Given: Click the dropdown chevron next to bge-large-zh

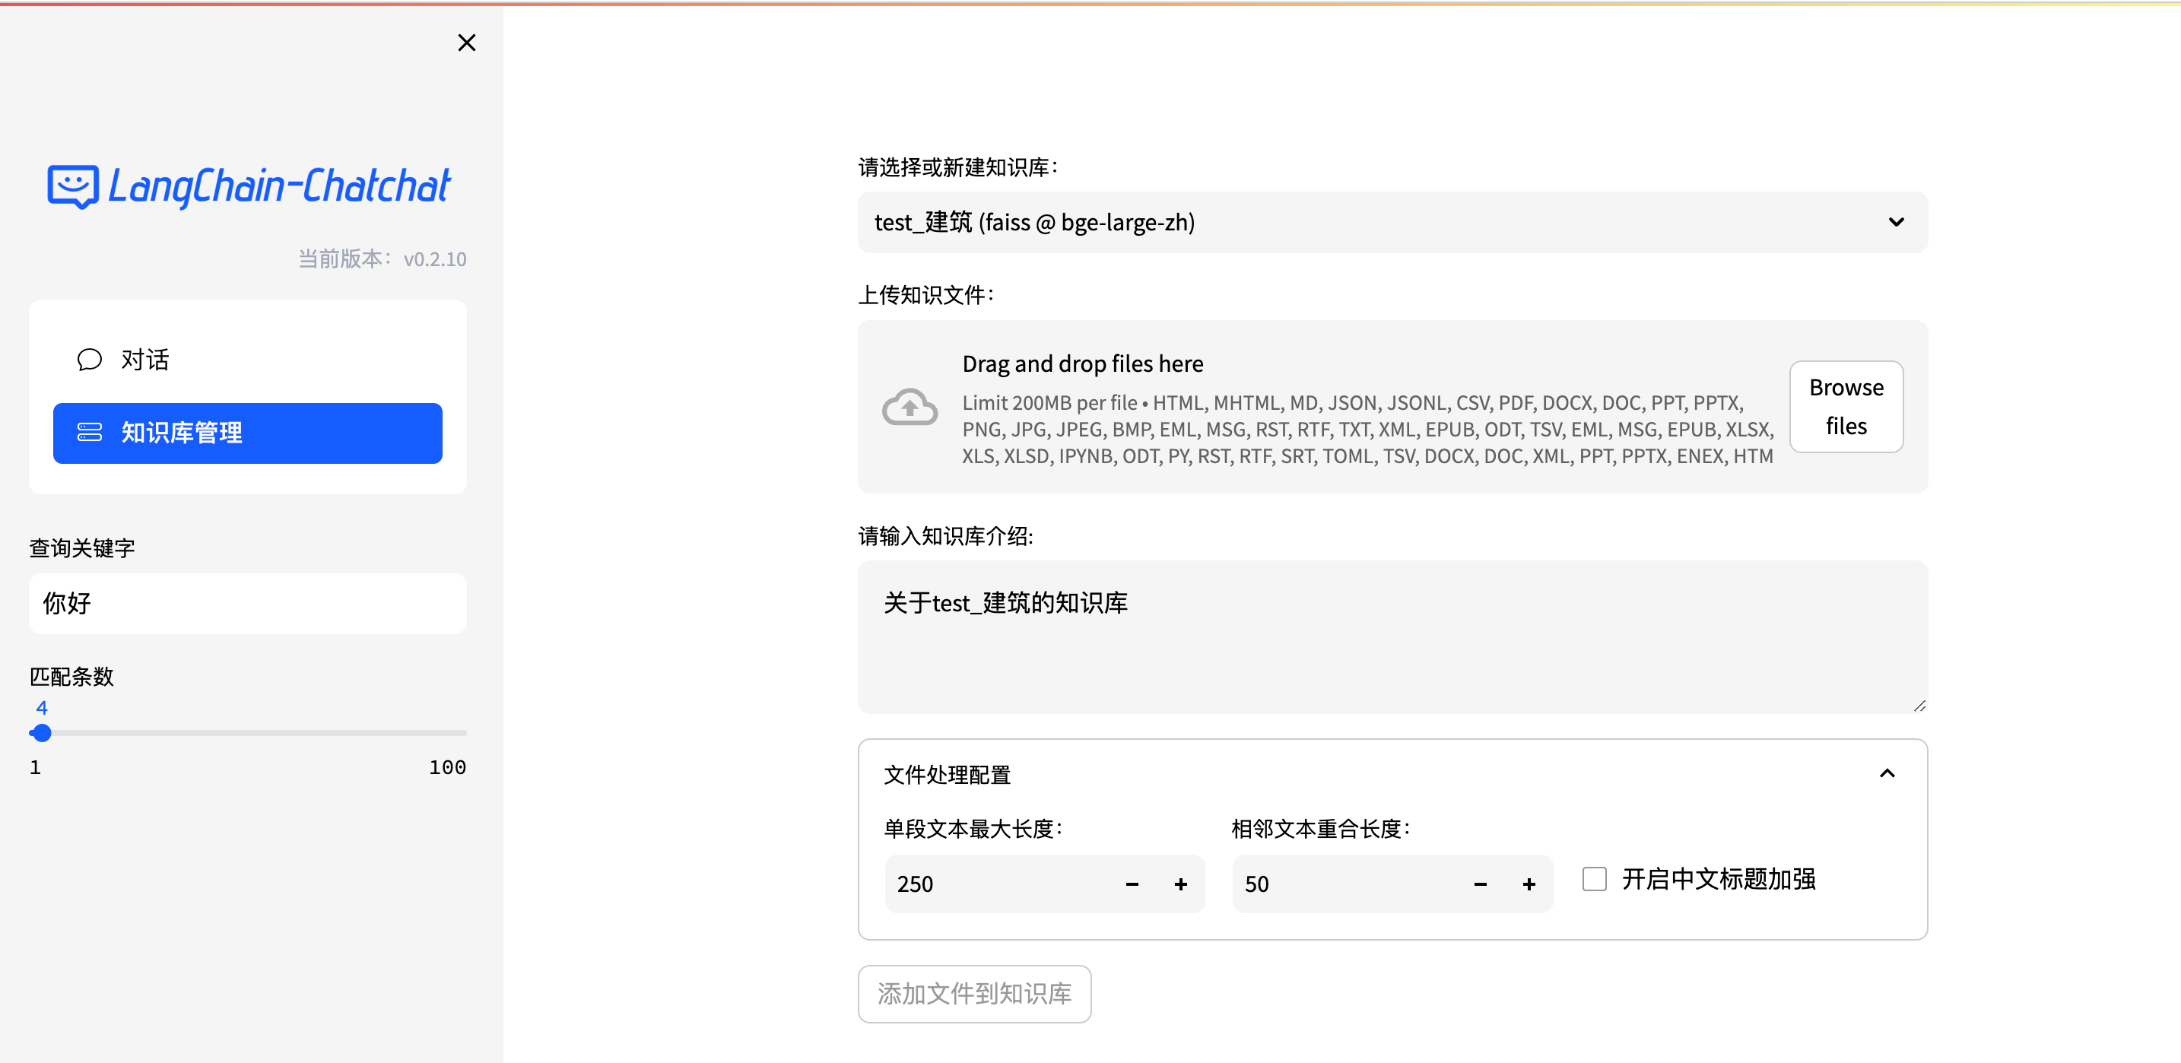Looking at the screenshot, I should pyautogui.click(x=1897, y=222).
